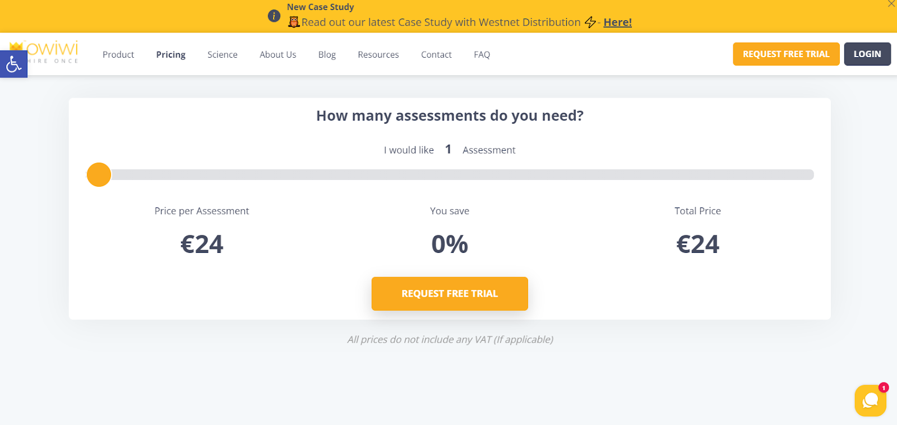Open the Resources menu

click(x=378, y=54)
